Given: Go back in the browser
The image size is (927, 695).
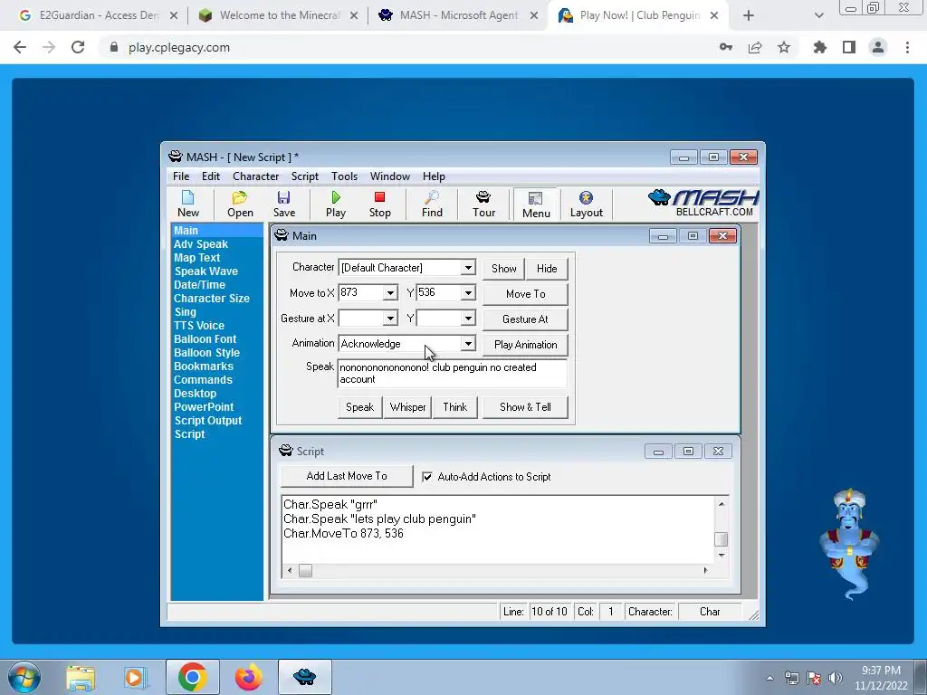Looking at the screenshot, I should pos(20,47).
